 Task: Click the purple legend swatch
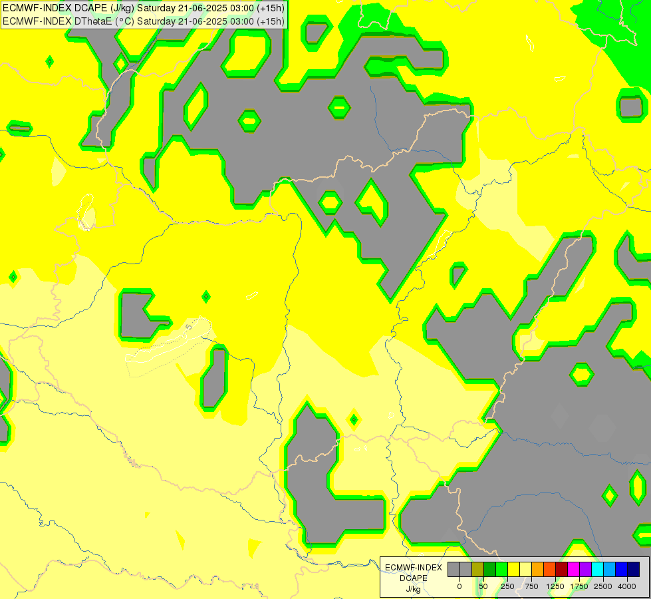pos(585,569)
